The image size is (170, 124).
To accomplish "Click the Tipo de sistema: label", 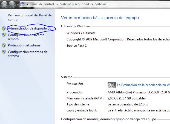I will [x=78, y=104].
